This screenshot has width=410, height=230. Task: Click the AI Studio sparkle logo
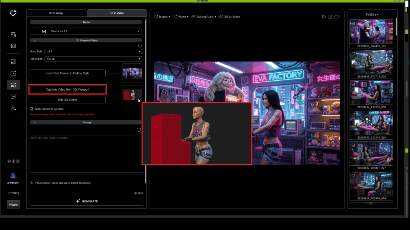click(x=13, y=13)
